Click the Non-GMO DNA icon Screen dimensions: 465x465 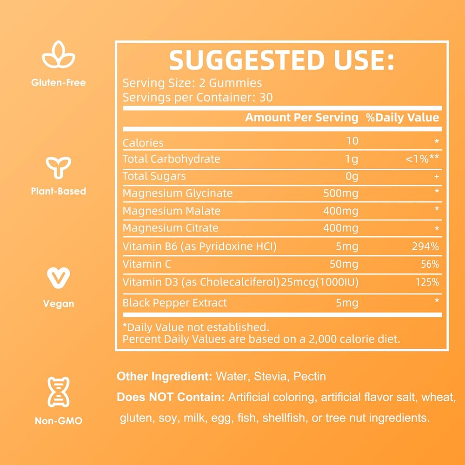pyautogui.click(x=59, y=392)
